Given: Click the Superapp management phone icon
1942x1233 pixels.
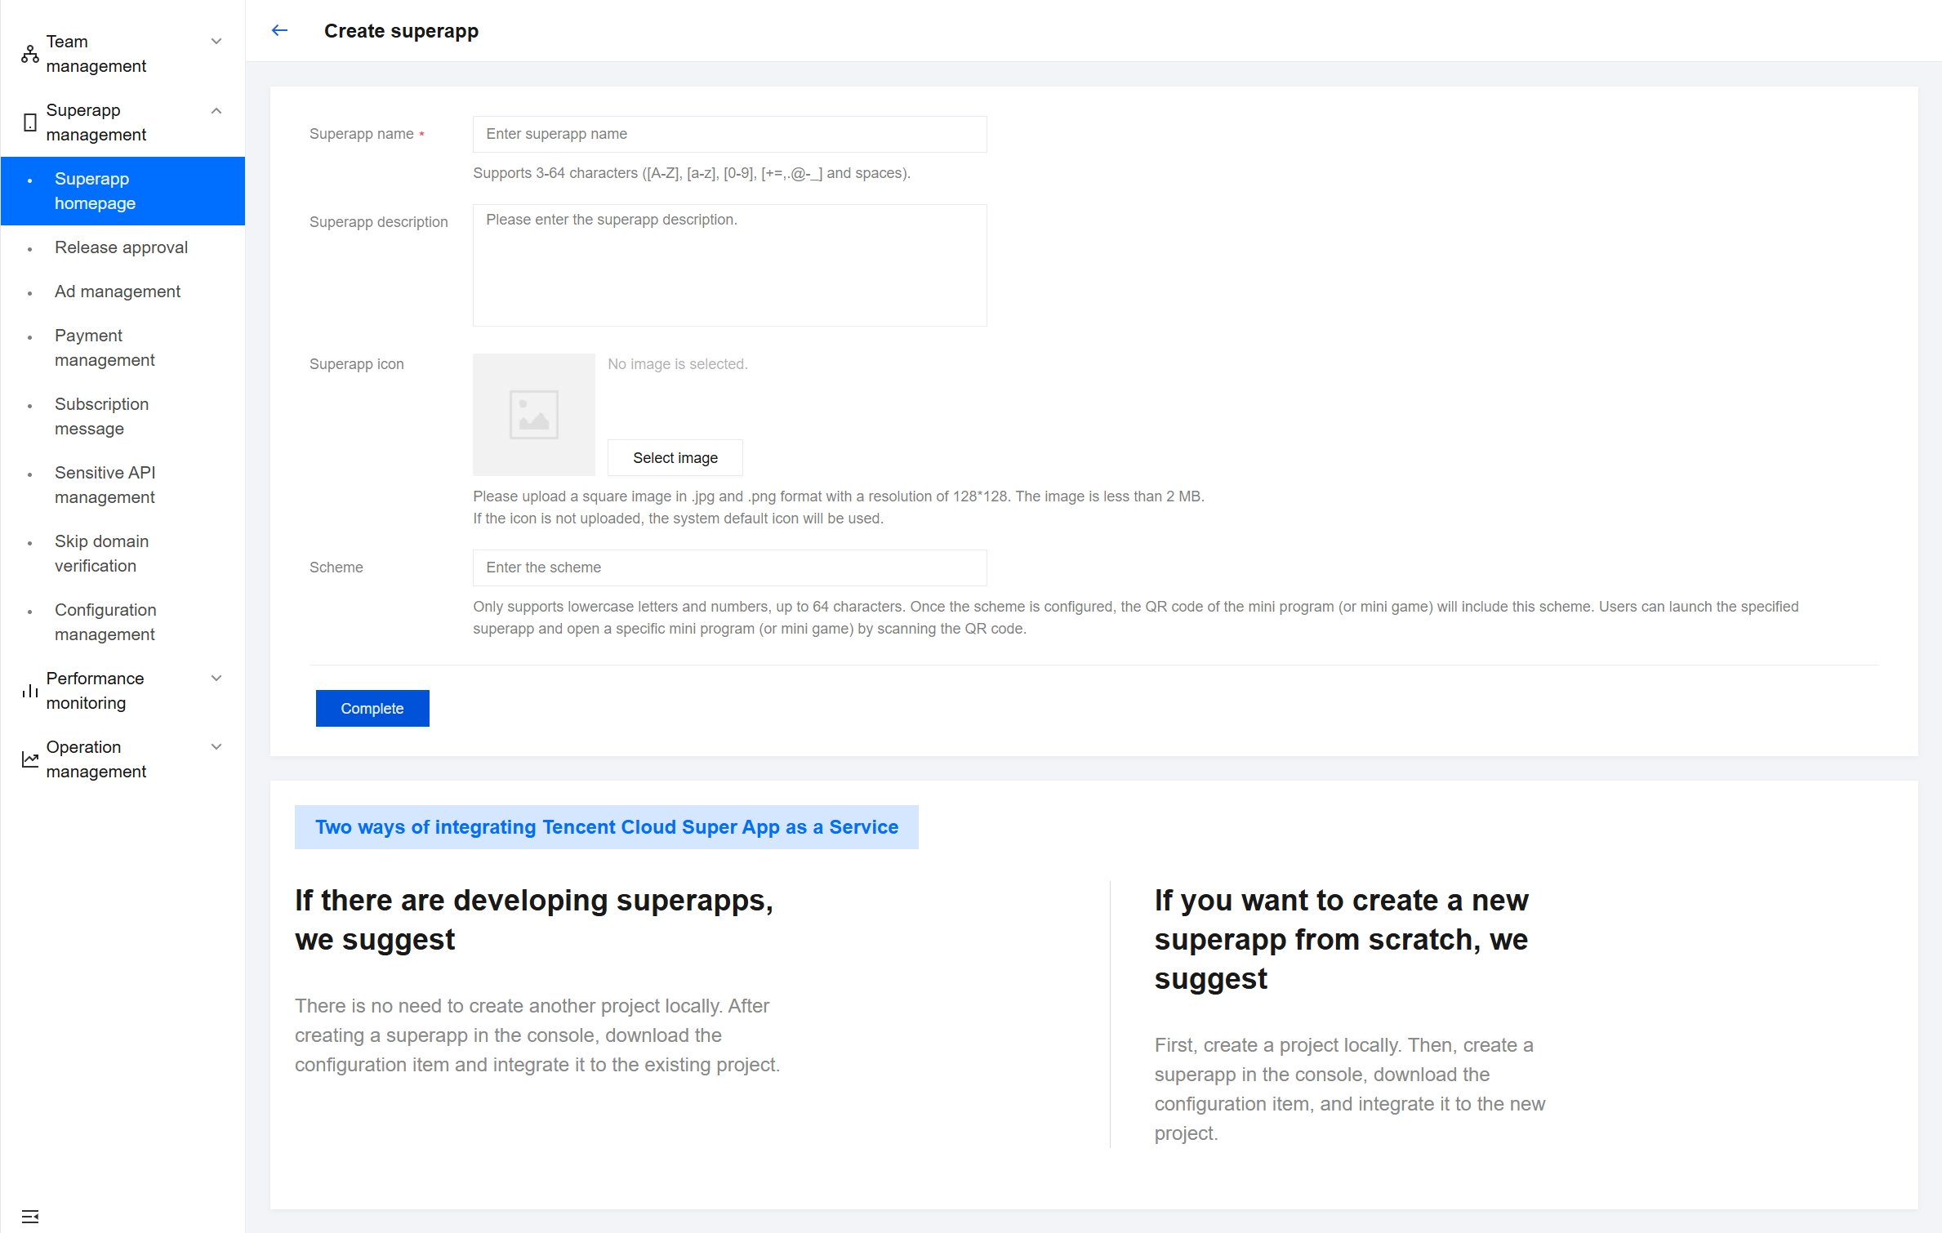Looking at the screenshot, I should click(30, 122).
